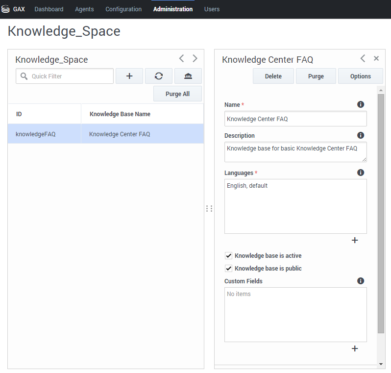Click the info icon beside Description

point(361,135)
